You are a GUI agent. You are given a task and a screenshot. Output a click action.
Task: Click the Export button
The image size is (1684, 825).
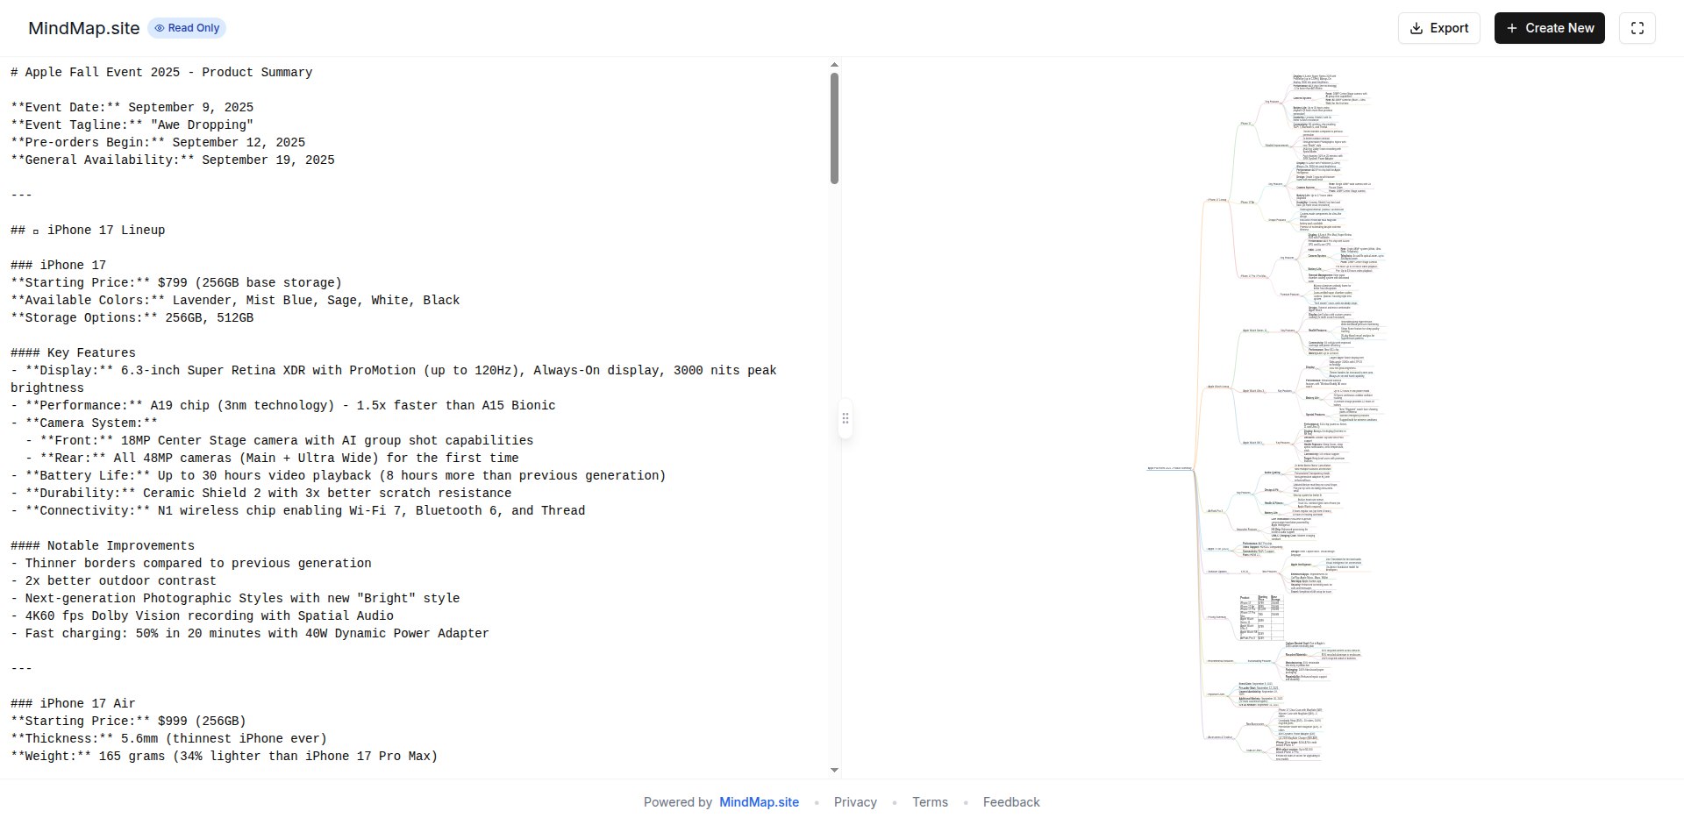coord(1439,28)
